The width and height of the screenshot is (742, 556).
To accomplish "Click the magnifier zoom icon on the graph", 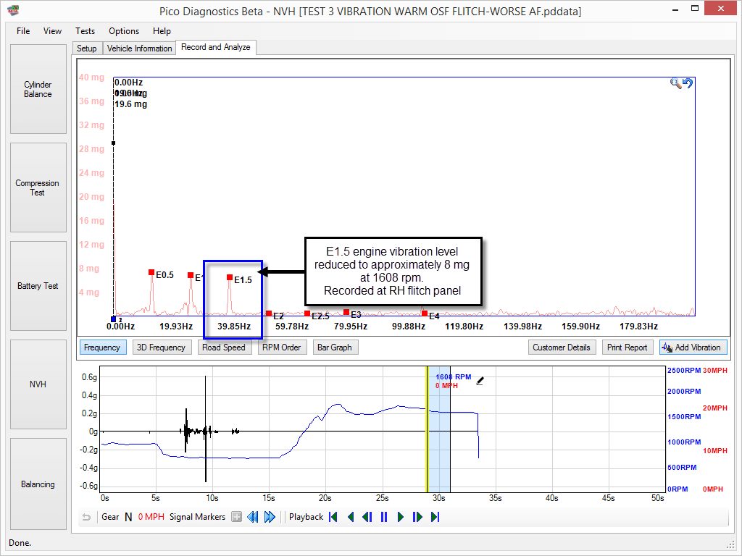I will tap(676, 84).
